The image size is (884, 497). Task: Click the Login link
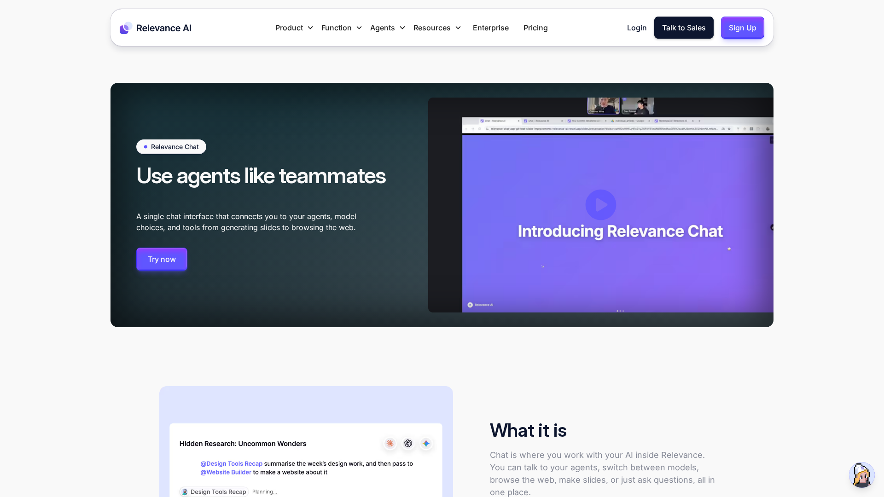pos(636,28)
